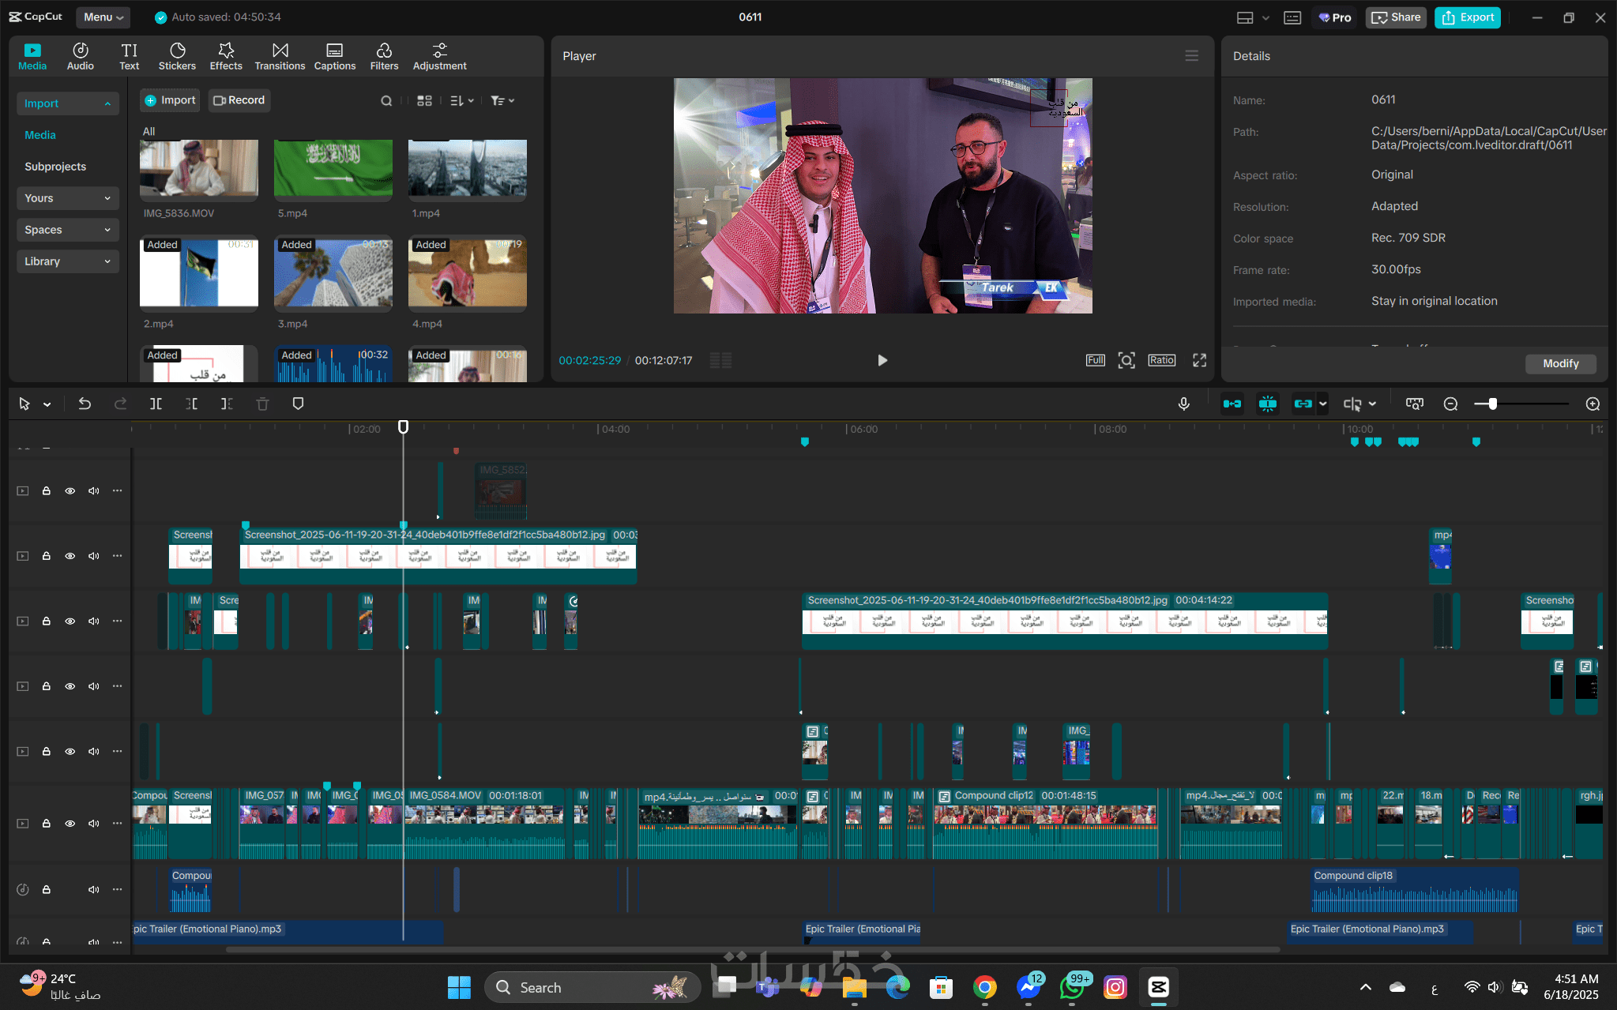This screenshot has width=1617, height=1010.
Task: Click the marker shield icon in timeline toolbar
Action: point(298,404)
